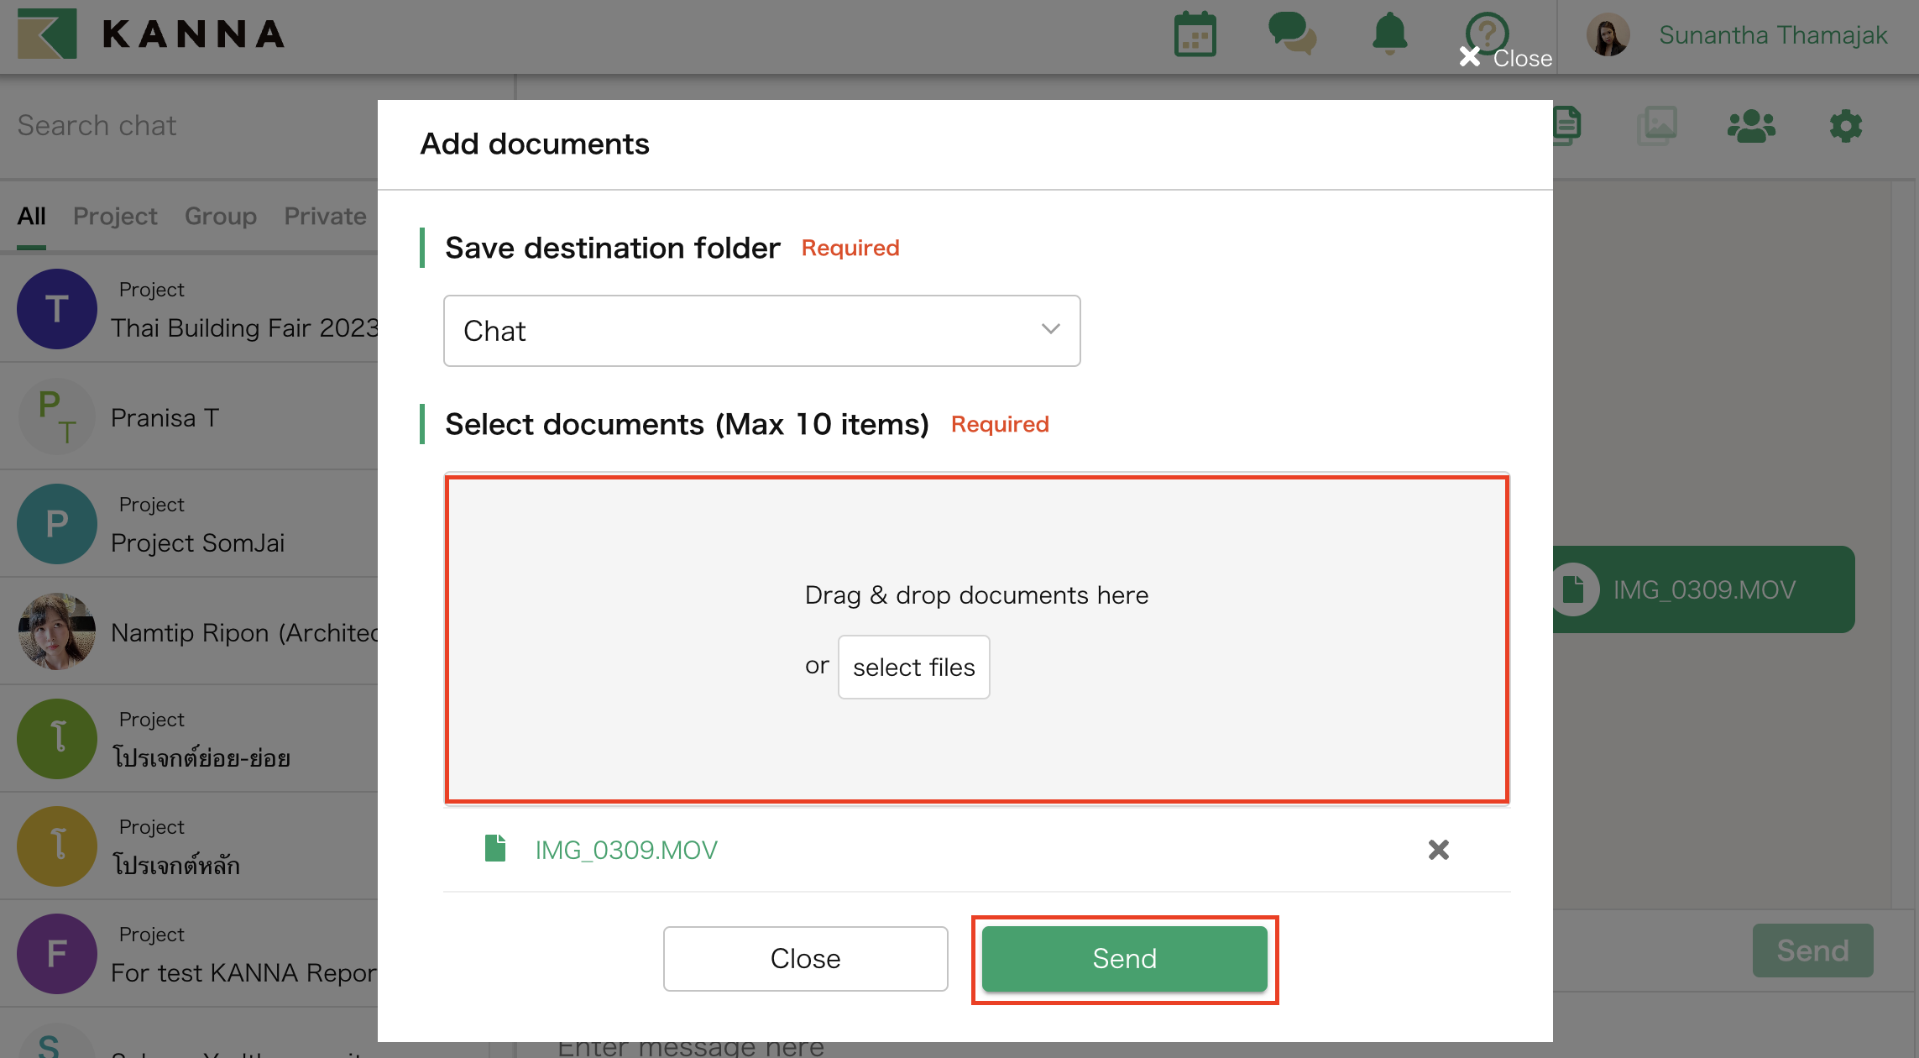
Task: Click Close in the Add documents dialog
Action: (x=805, y=958)
